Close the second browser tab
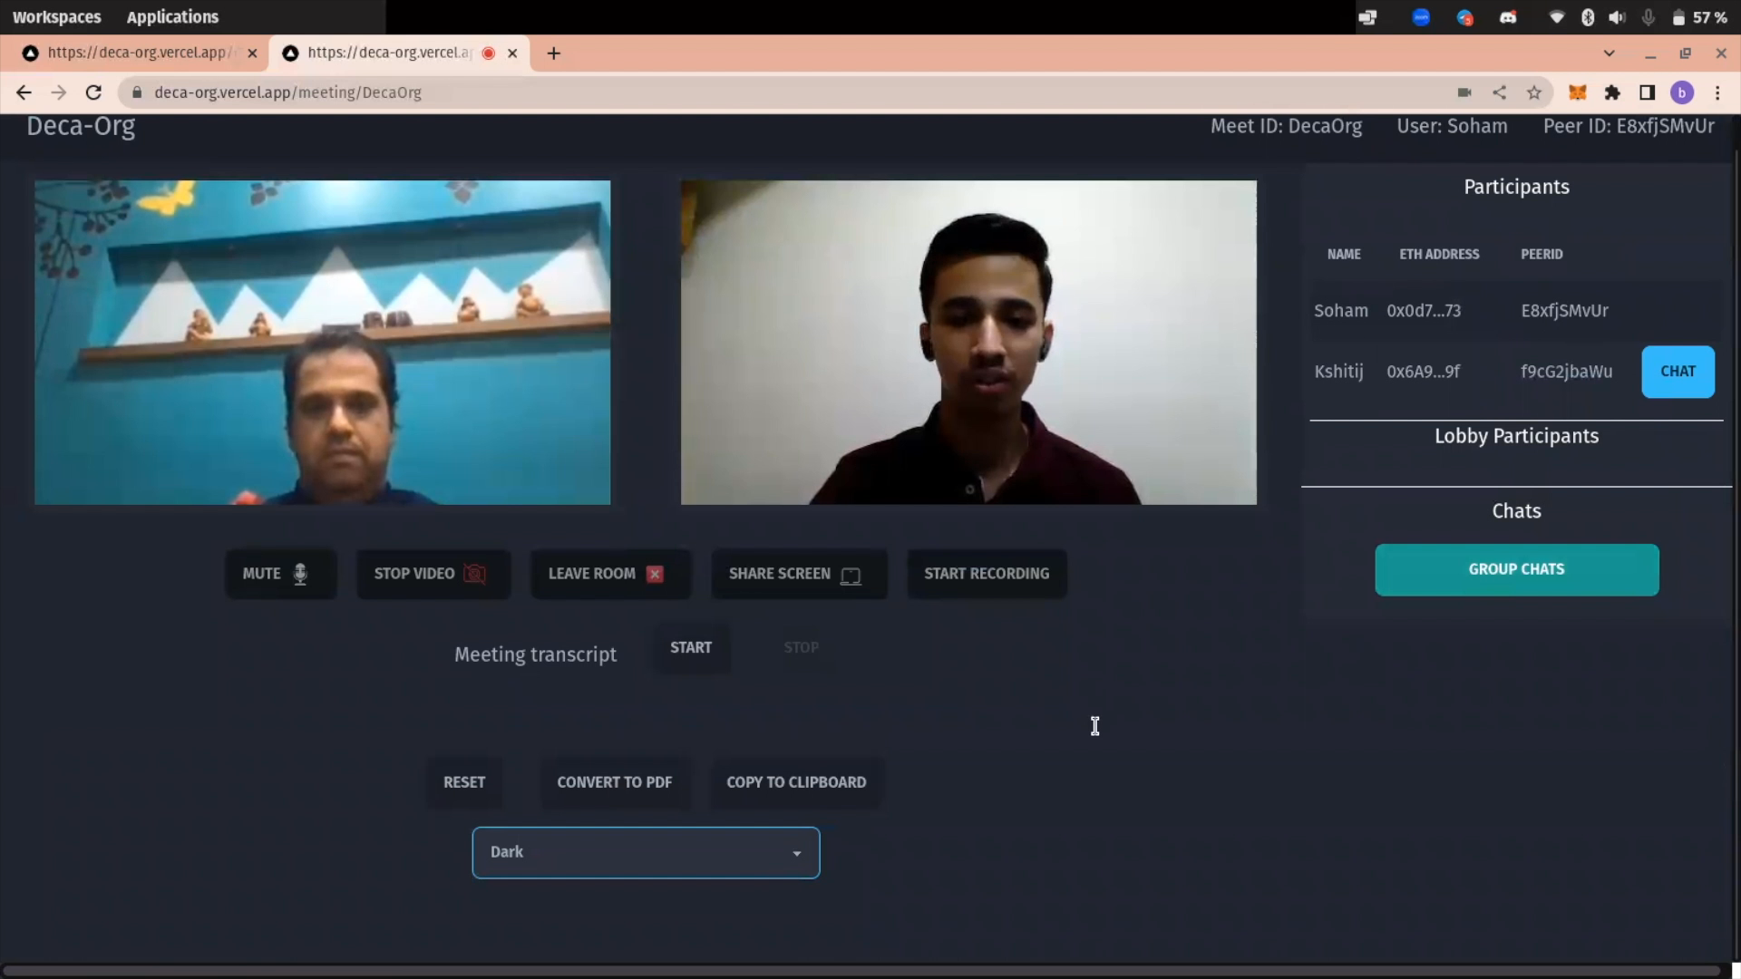1741x979 pixels. 512,53
